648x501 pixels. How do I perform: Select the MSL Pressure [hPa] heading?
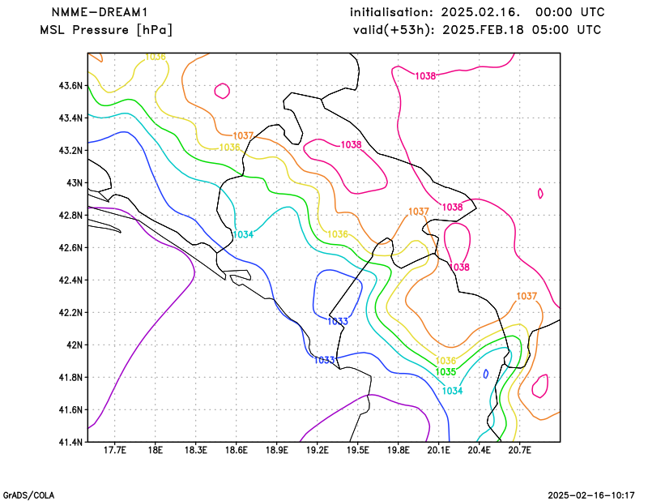point(106,30)
